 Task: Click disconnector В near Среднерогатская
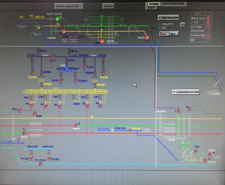tap(189, 109)
